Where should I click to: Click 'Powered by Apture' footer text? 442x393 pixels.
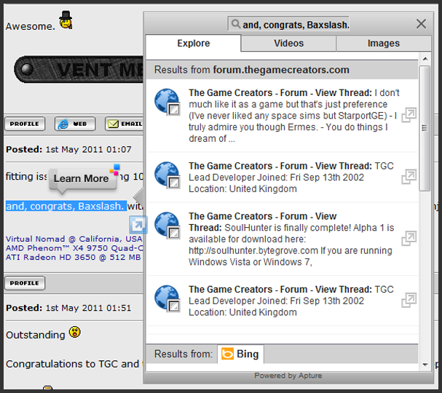click(x=288, y=376)
